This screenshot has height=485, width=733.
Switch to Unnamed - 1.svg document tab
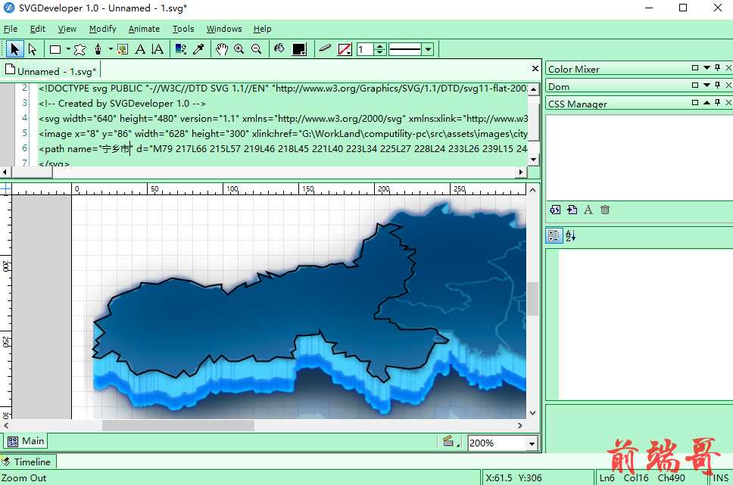(x=51, y=71)
